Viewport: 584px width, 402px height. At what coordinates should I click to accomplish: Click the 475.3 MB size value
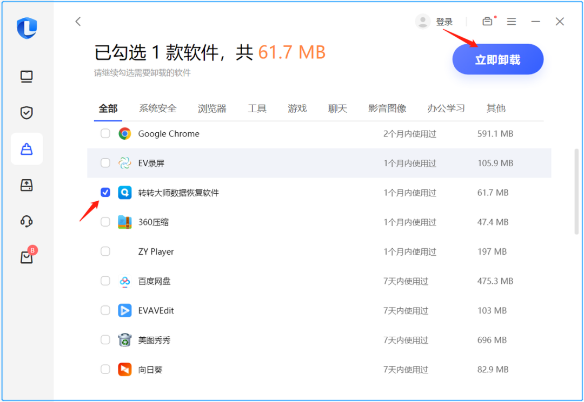click(495, 281)
